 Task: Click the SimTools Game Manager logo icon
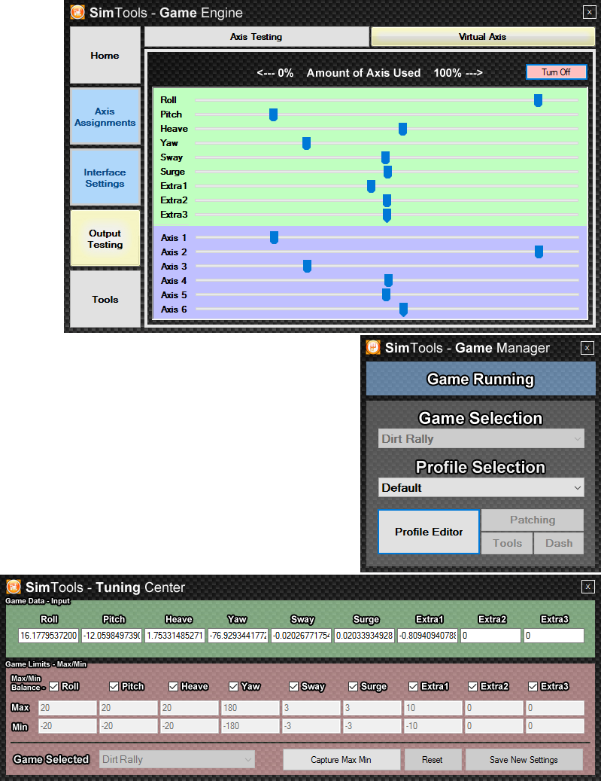[x=372, y=347]
